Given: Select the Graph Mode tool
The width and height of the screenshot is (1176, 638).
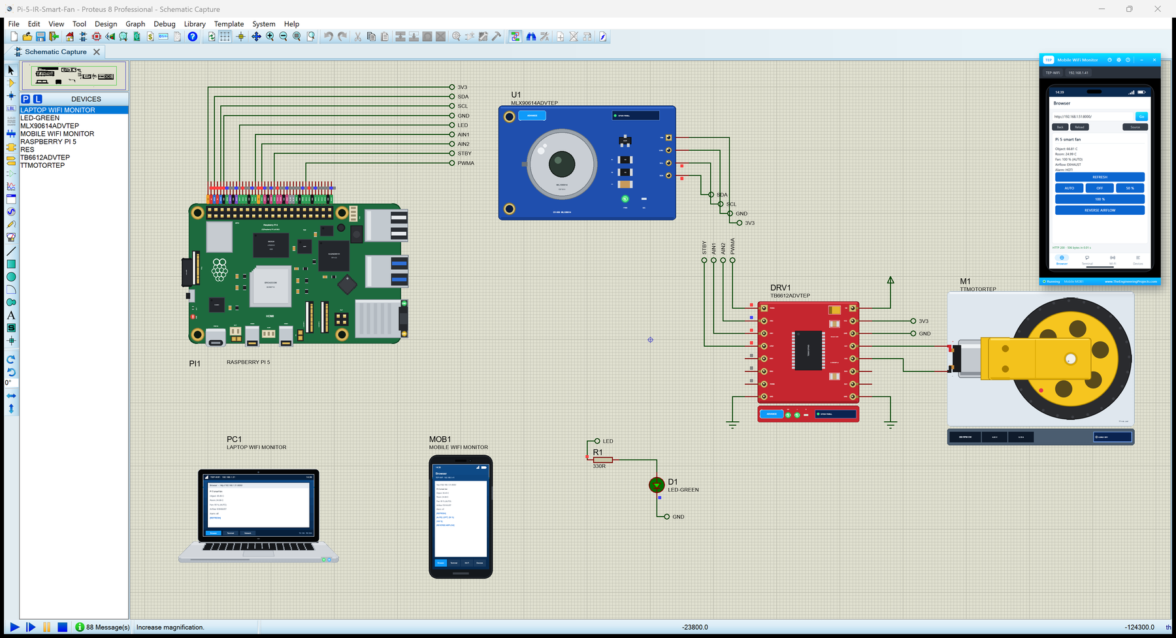Looking at the screenshot, I should [x=11, y=186].
